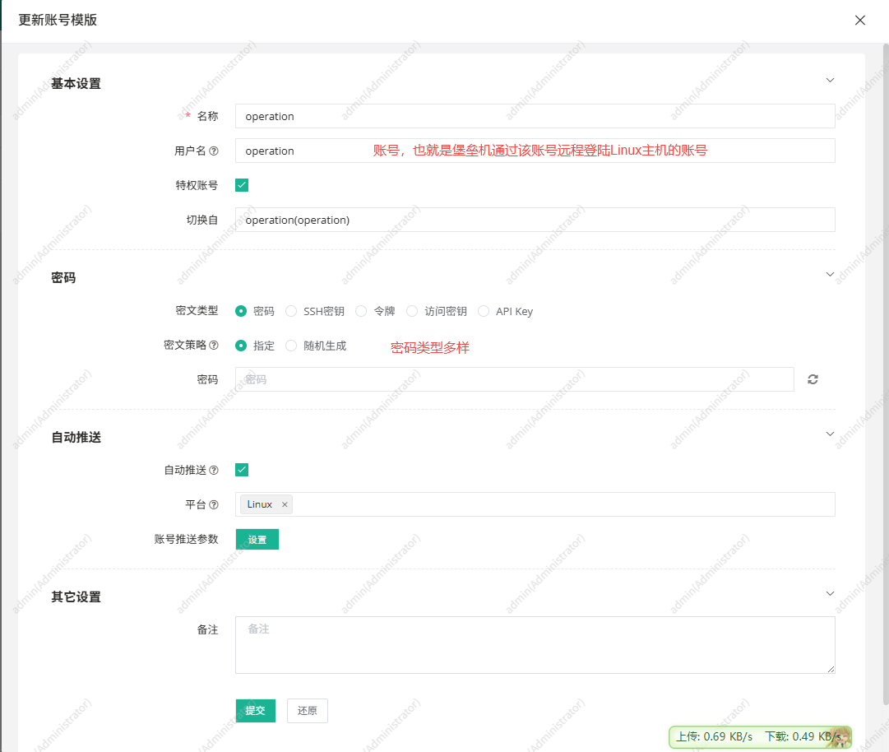This screenshot has height=752, width=889.
Task: Open the 切换自 selection field
Action: click(535, 220)
